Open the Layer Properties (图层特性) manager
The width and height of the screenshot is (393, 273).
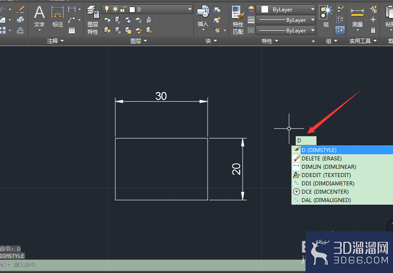tap(92, 20)
